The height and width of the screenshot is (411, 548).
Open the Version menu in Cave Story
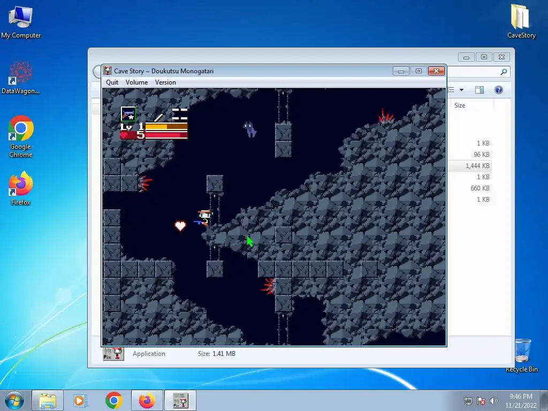(x=165, y=82)
